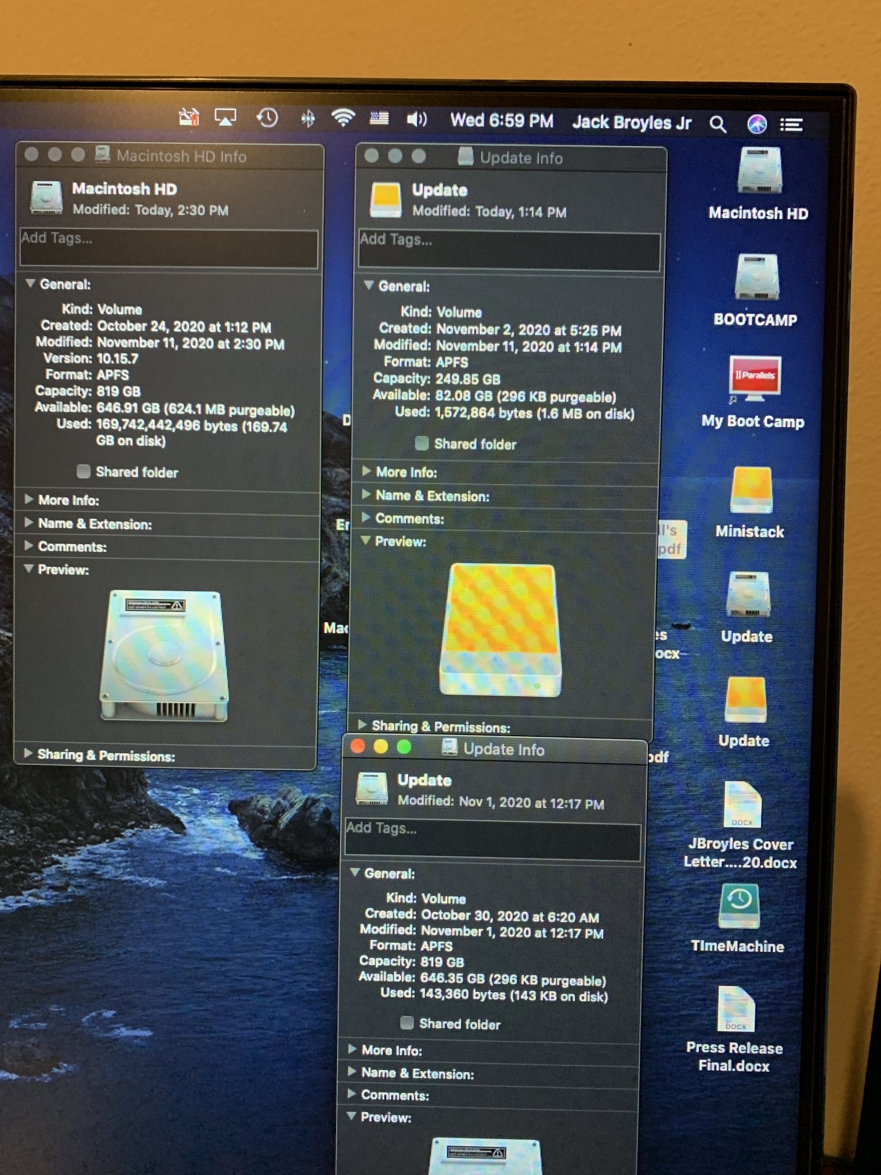
Task: Expand Comments in lower Update Info
Action: 352,1094
